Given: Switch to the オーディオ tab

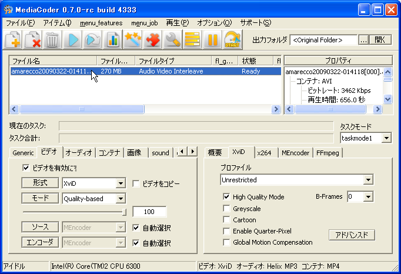Looking at the screenshot, I should tap(79, 153).
